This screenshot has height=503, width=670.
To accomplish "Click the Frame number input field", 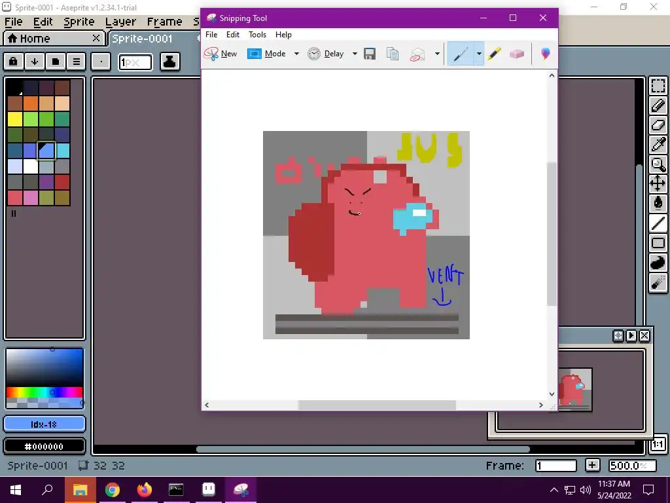I will [x=556, y=466].
